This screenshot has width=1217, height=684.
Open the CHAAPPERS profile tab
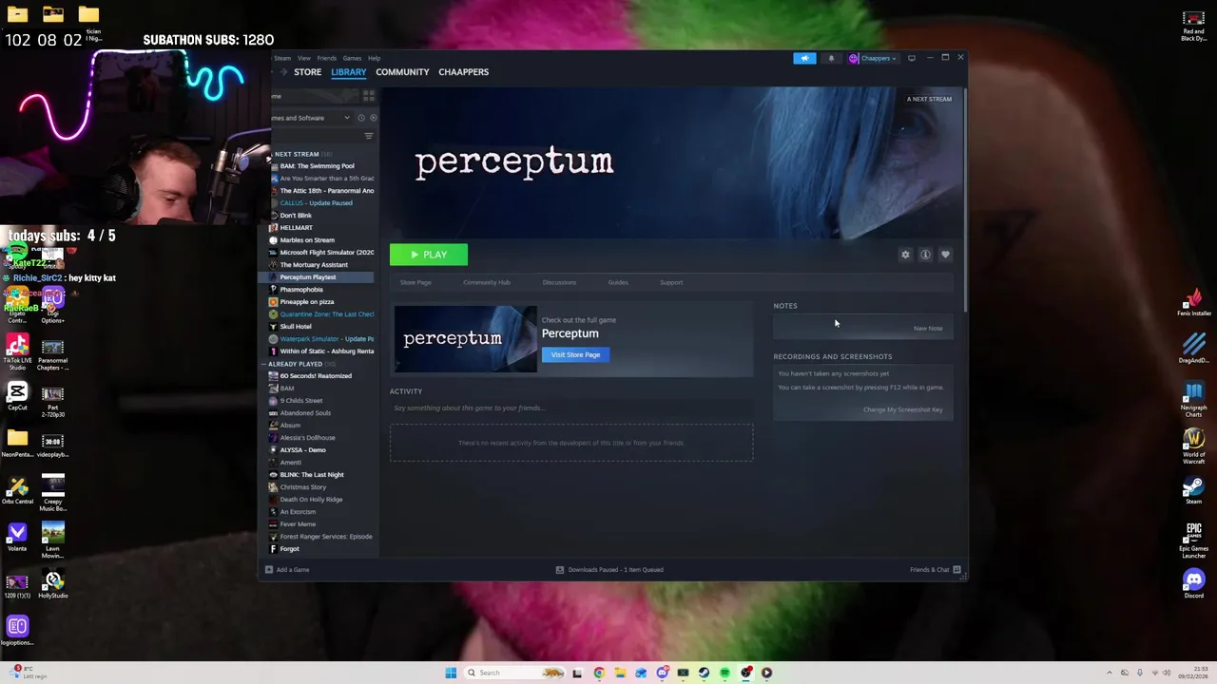[x=463, y=72]
